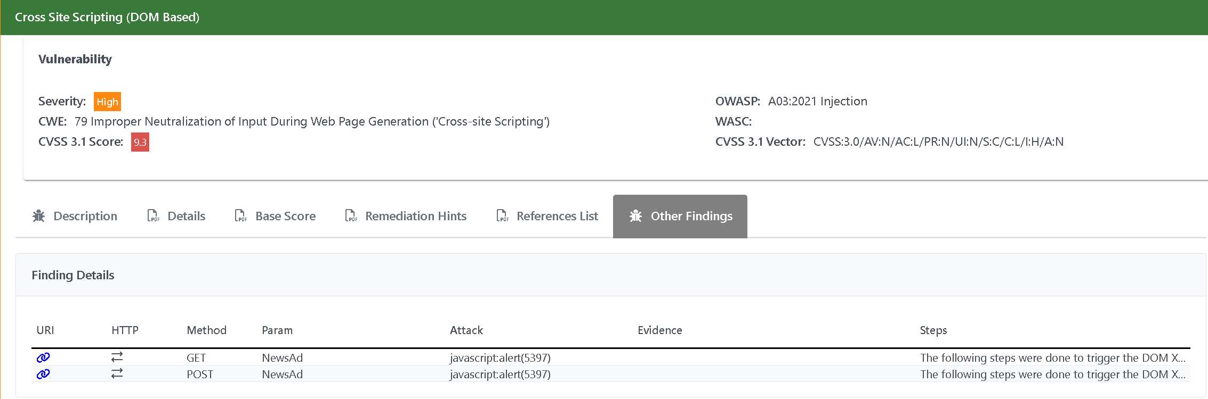Click the PDF icon beside Base Score
The width and height of the screenshot is (1208, 399).
[241, 216]
